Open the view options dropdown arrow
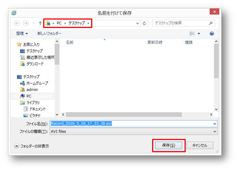This screenshot has width=237, height=171. pyautogui.click(x=199, y=34)
